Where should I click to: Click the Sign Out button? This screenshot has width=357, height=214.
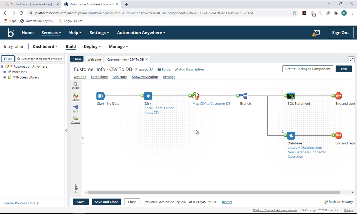pyautogui.click(x=340, y=33)
